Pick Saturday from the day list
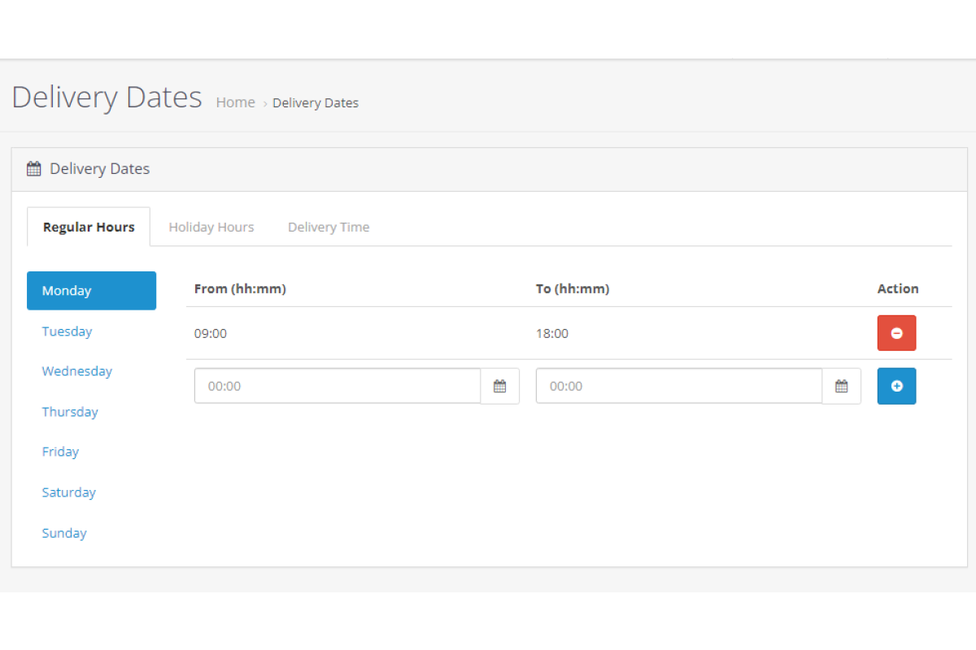The image size is (976, 650). (68, 492)
